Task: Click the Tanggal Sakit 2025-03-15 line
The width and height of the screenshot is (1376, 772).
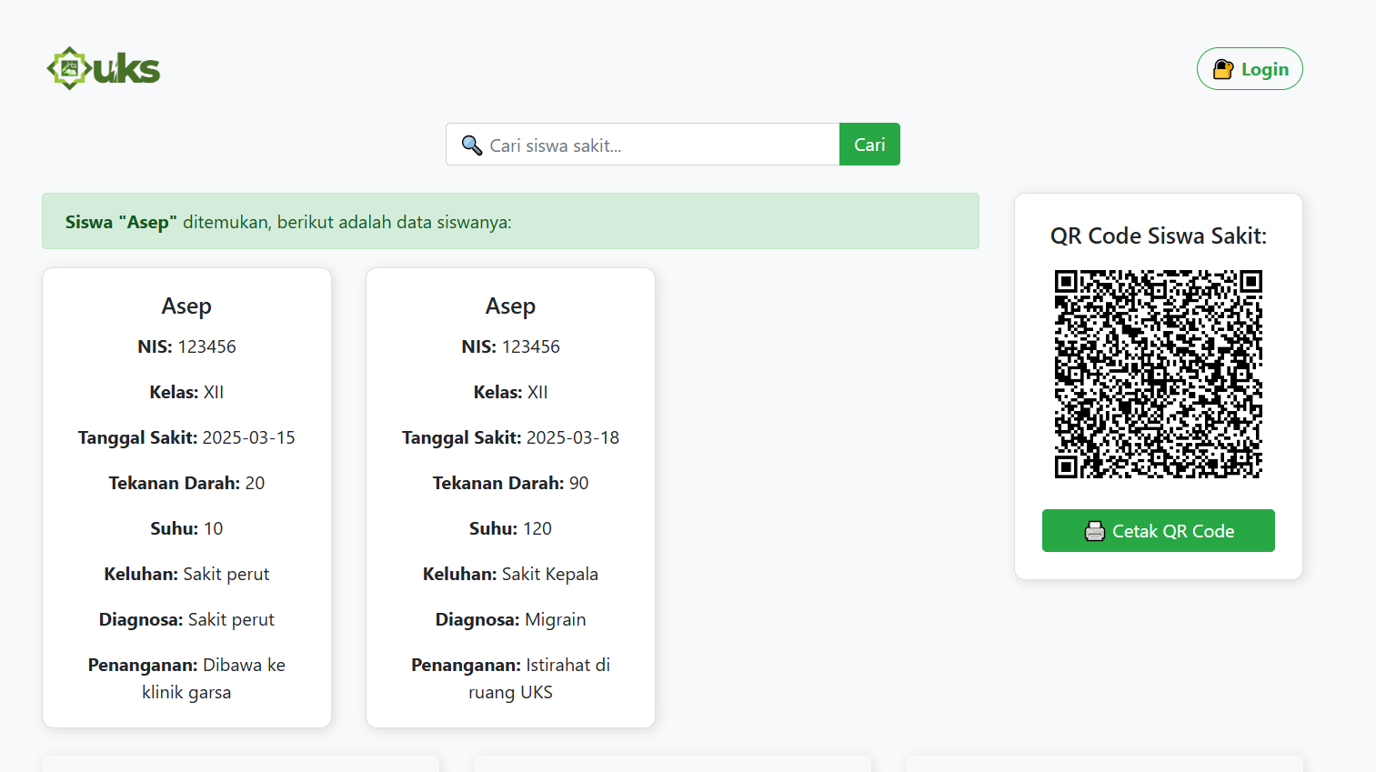Action: coord(186,437)
